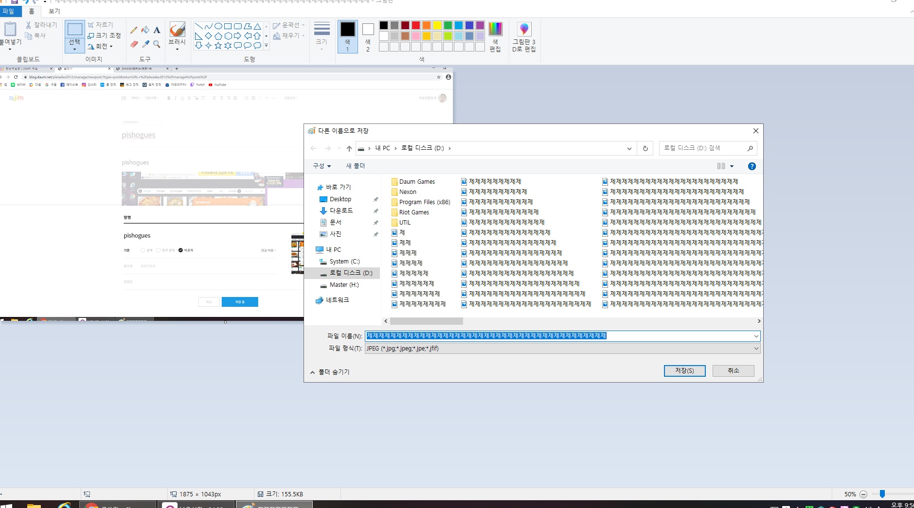This screenshot has width=914, height=508.
Task: Open the view options dropdown in dialog
Action: pos(732,166)
